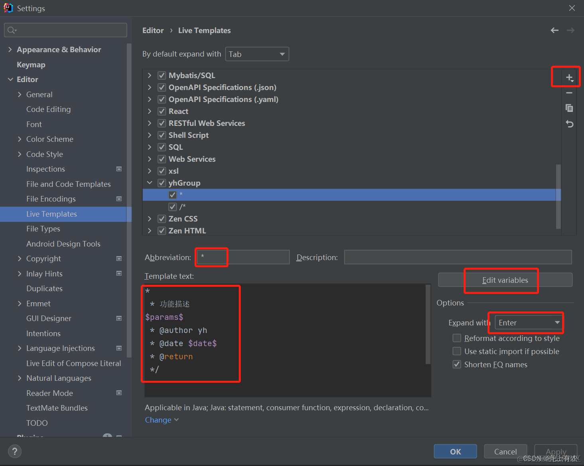
Task: Toggle the /* template checkbox
Action: click(x=173, y=207)
